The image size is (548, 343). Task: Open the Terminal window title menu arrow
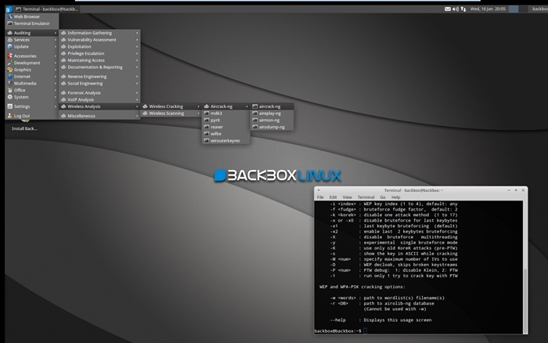[x=319, y=190]
